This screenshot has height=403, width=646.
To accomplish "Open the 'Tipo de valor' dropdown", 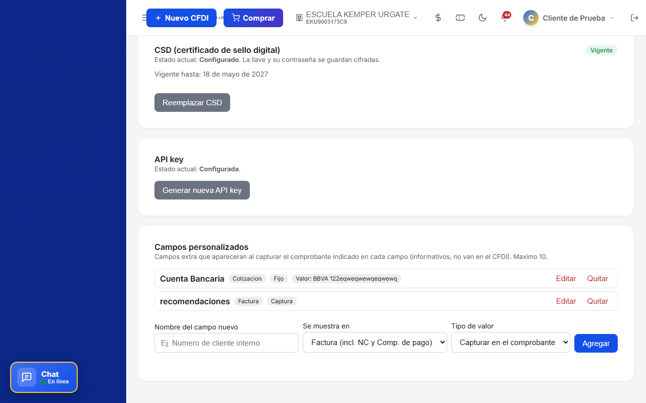I will (x=511, y=343).
